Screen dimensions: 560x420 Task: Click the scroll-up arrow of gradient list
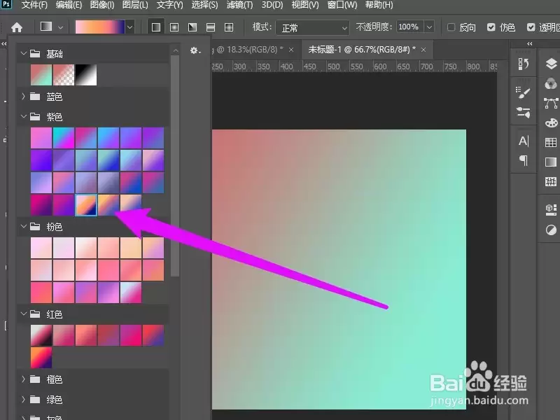[x=176, y=50]
